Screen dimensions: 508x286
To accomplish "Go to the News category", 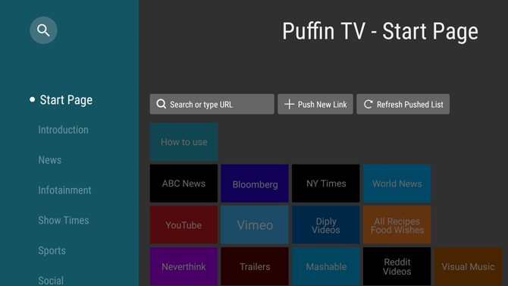I will [x=49, y=160].
